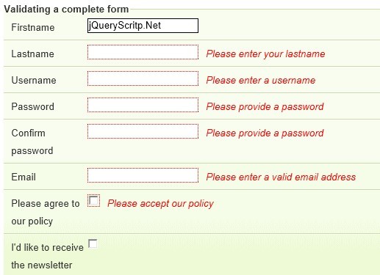
Task: Click the 'Please enter a valid email address' error
Action: pos(281,177)
